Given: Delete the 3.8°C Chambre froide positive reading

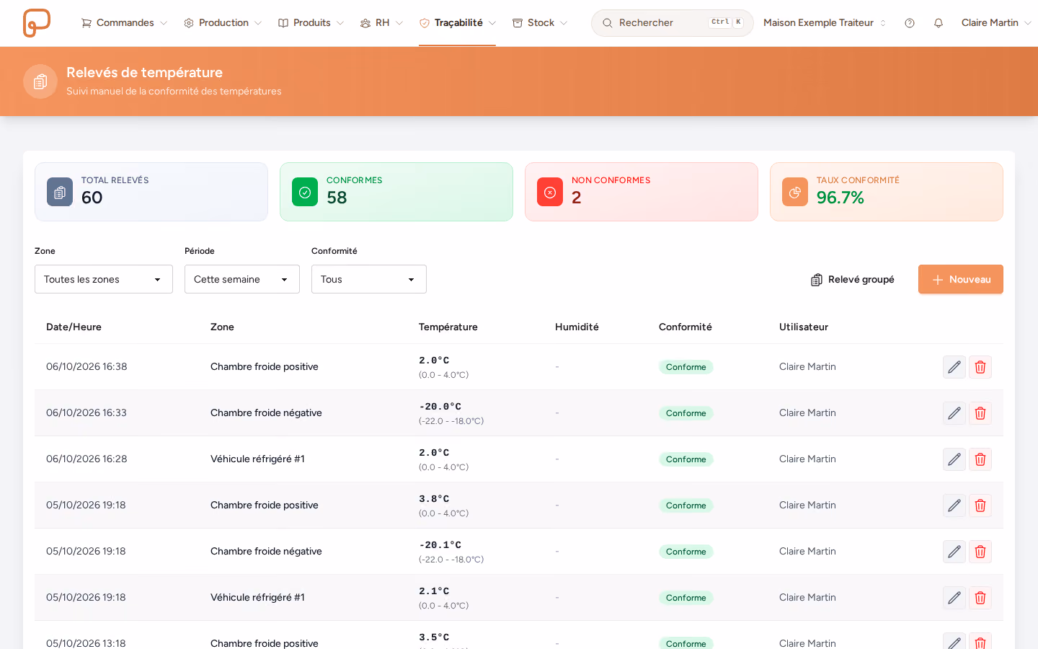Looking at the screenshot, I should click(980, 505).
